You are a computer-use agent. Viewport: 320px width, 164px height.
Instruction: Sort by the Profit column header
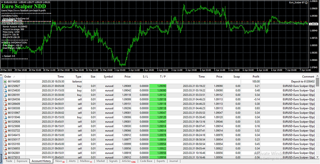251,77
